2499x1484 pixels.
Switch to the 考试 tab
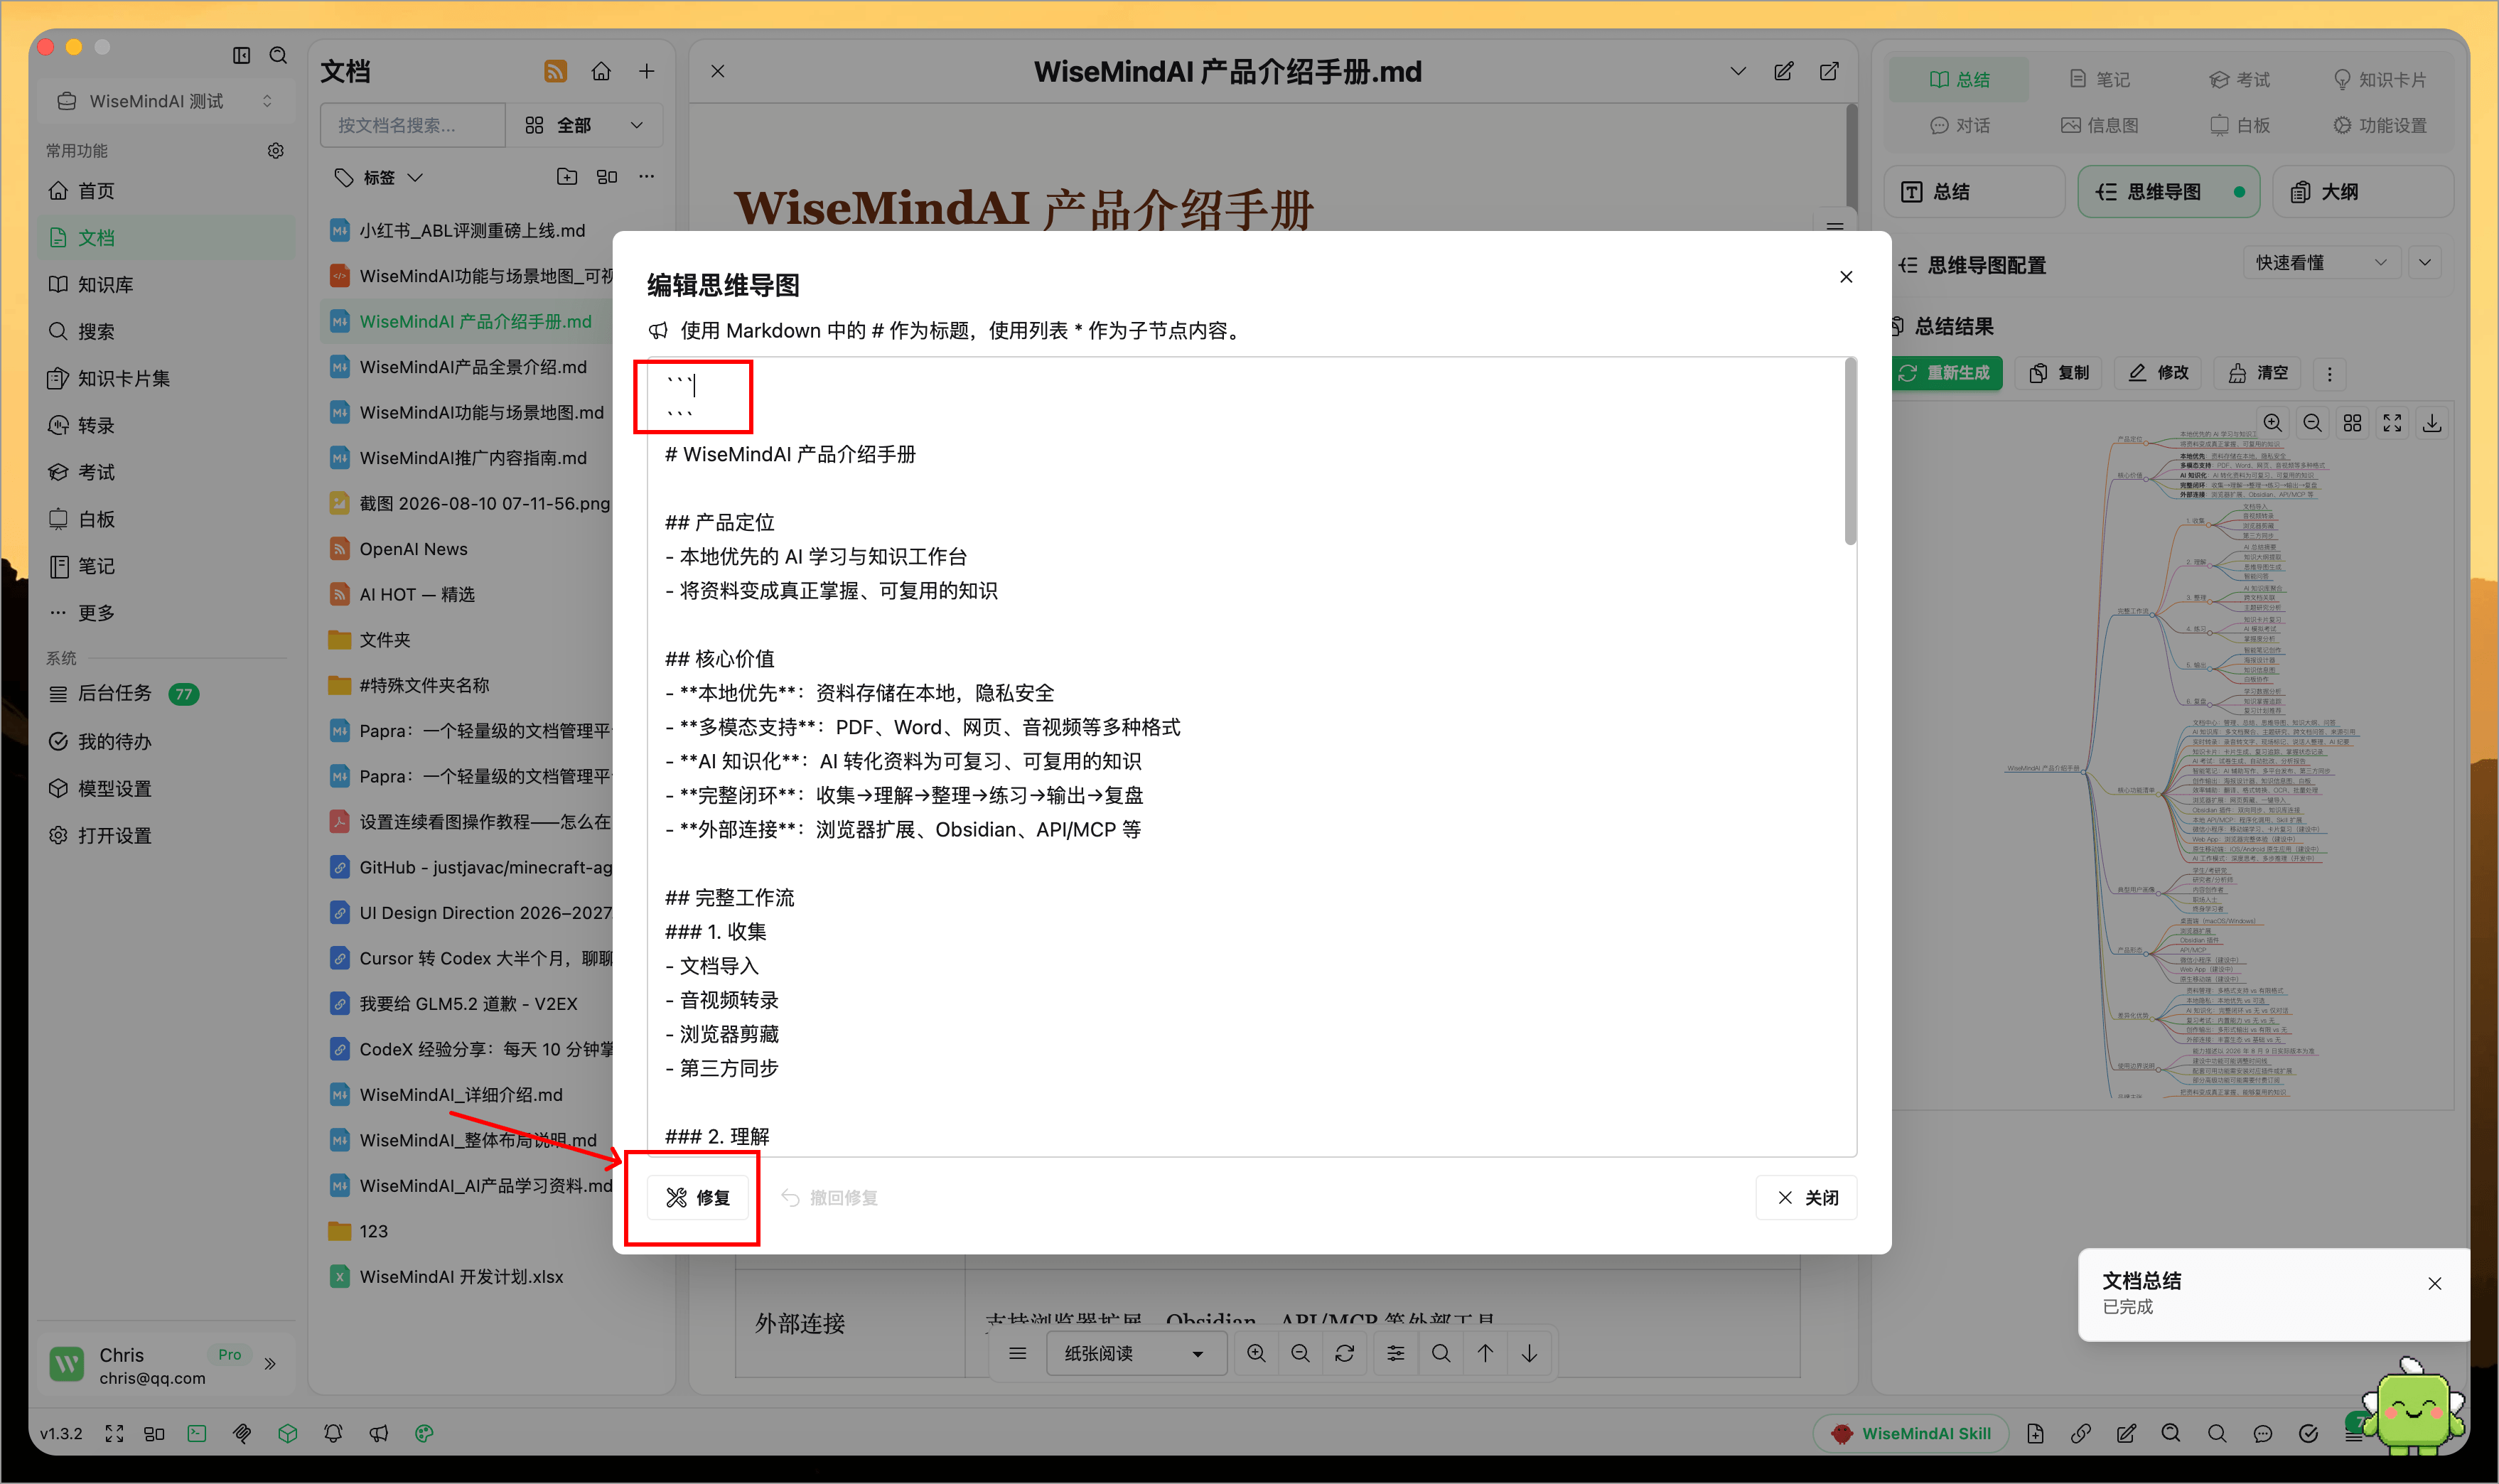(x=2239, y=79)
